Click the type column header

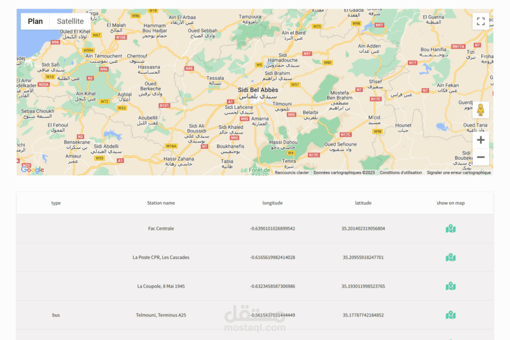click(56, 203)
